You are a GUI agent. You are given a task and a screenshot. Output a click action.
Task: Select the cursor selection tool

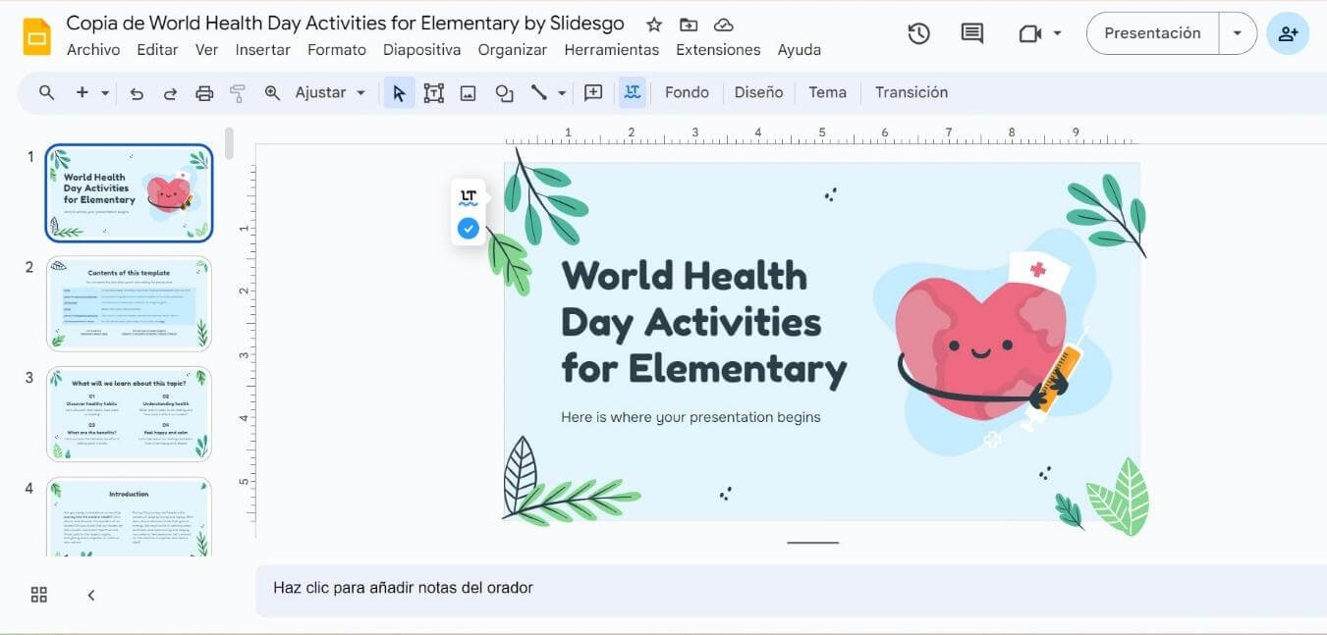point(398,91)
